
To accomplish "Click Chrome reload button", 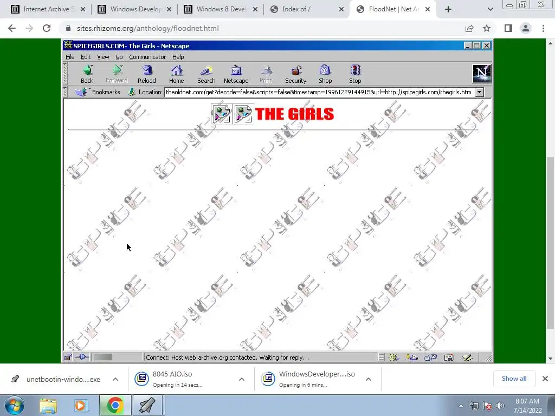I will pyautogui.click(x=47, y=28).
